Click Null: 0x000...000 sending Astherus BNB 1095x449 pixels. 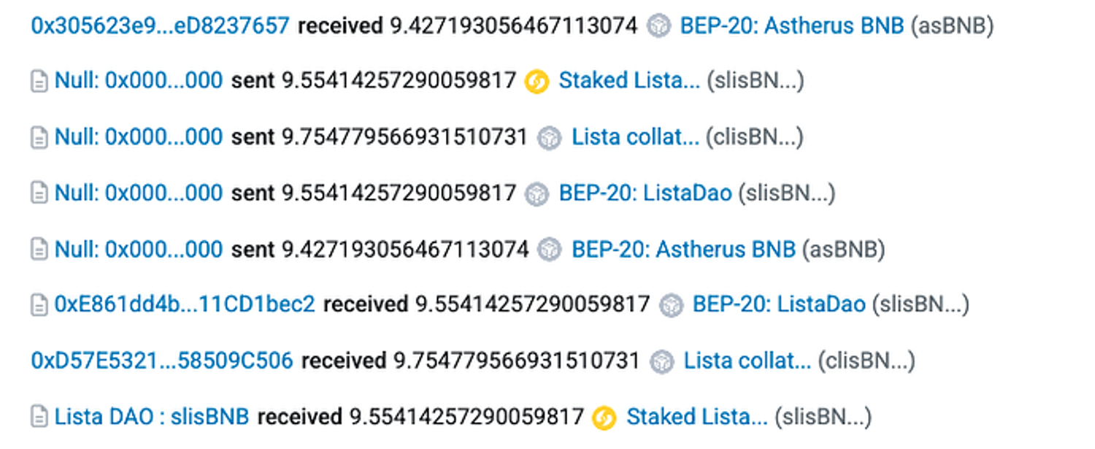(x=139, y=249)
